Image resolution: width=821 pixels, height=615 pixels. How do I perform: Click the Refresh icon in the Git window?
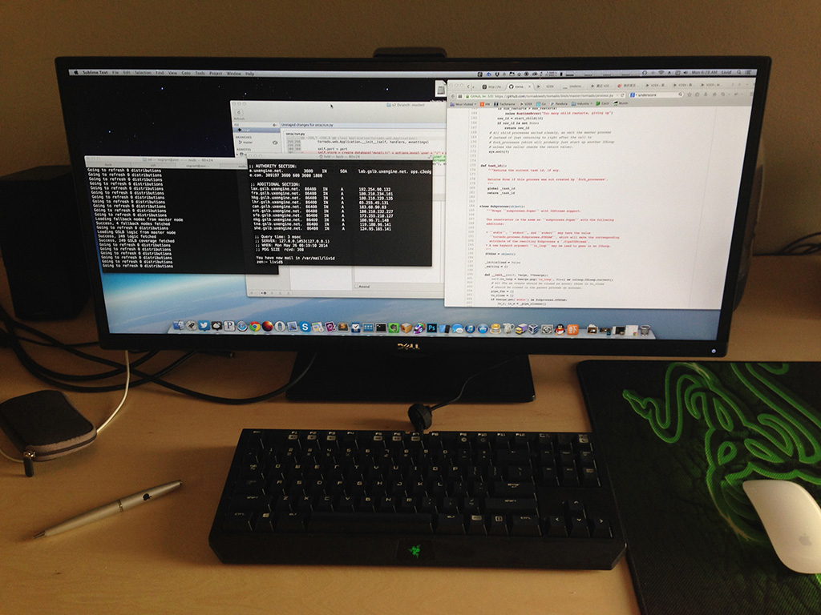tap(240, 111)
